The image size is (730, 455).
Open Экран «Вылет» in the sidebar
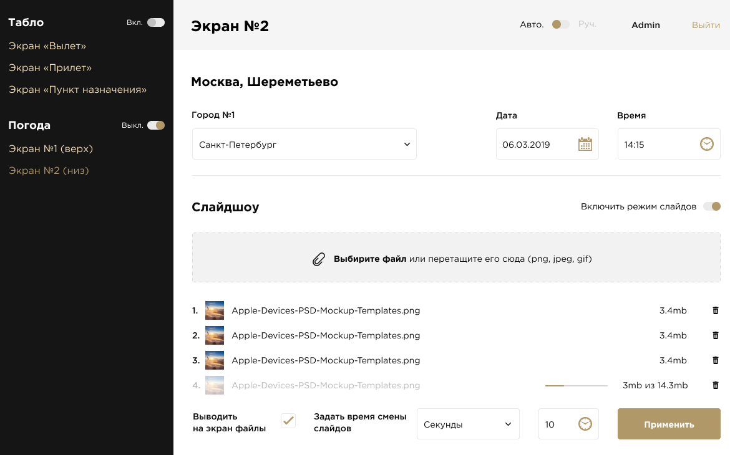47,46
